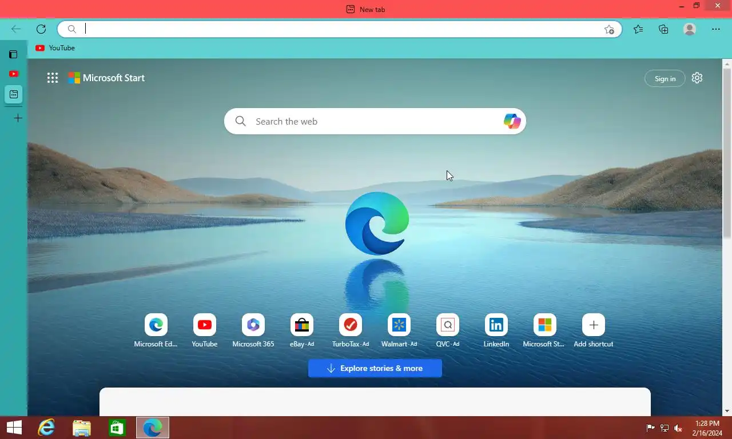Image resolution: width=732 pixels, height=439 pixels.
Task: Add a new tab with plus
Action: tap(18, 118)
